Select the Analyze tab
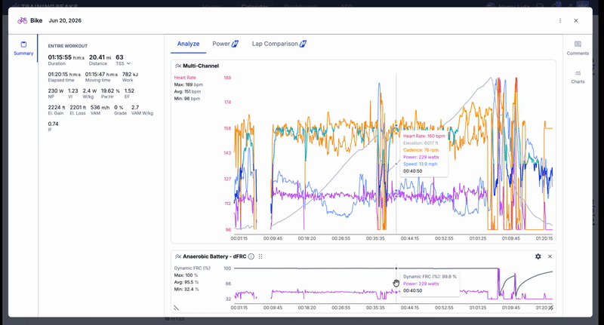This screenshot has width=604, height=325. coord(188,44)
